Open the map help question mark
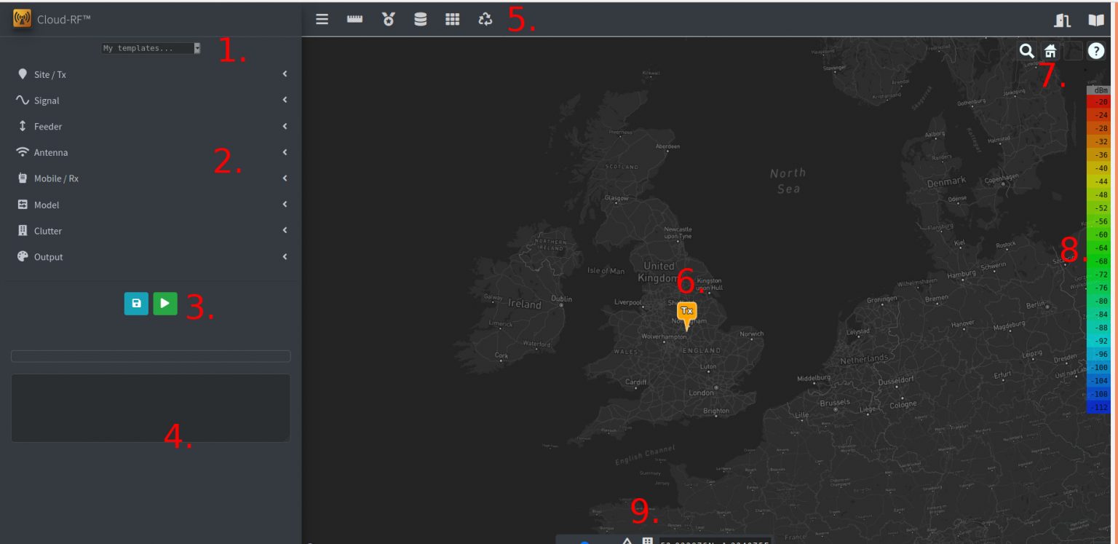The image size is (1118, 544). (1096, 51)
